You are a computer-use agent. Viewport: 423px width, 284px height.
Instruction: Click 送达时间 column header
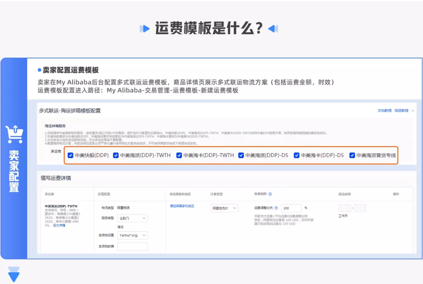pyautogui.click(x=345, y=194)
